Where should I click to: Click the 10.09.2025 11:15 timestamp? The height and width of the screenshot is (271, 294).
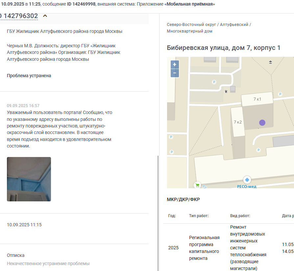tap(24, 225)
